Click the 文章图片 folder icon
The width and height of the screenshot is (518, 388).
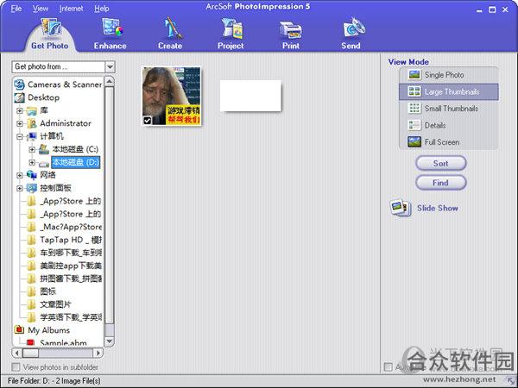(31, 304)
